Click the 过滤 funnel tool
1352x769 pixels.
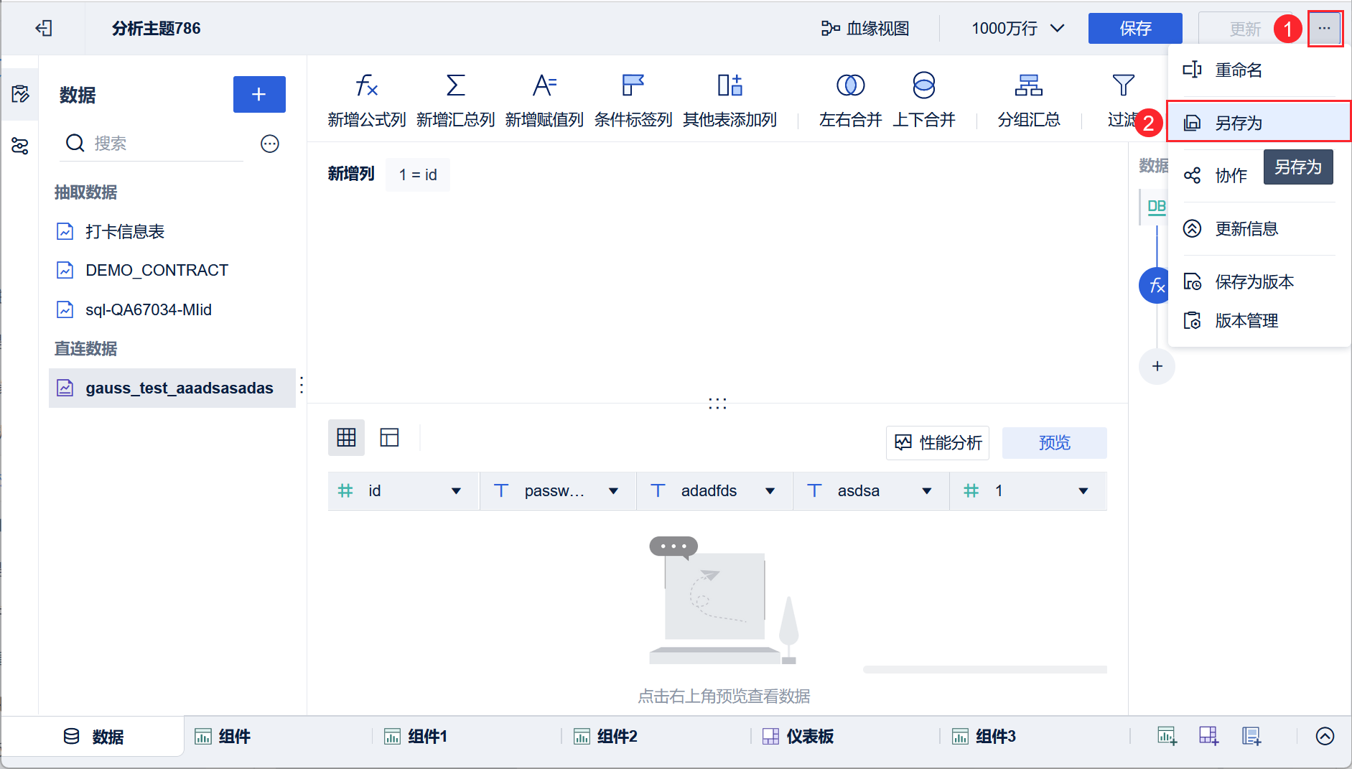click(x=1123, y=100)
